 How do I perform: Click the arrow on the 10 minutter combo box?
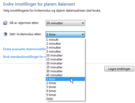click(x=83, y=23)
